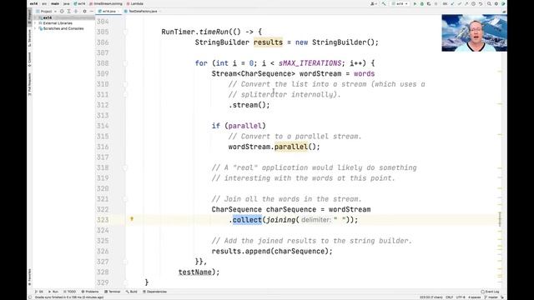Screen dimensions: 534x300
Task: Click the editor's right-edge marker stripe scrollbar
Action: pyautogui.click(x=500, y=152)
